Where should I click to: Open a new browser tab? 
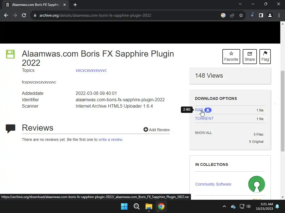tap(75, 5)
